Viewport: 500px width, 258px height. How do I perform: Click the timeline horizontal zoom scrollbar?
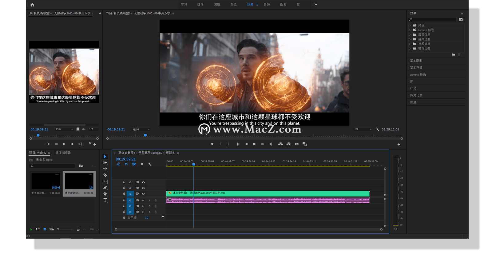click(x=248, y=229)
